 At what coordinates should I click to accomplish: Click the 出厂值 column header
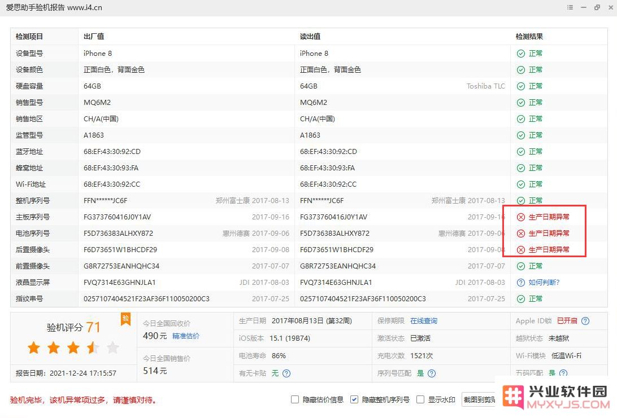coord(94,37)
